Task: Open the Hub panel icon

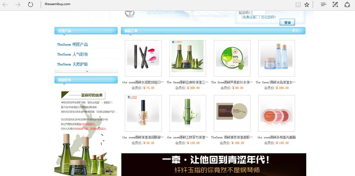Action: click(323, 4)
